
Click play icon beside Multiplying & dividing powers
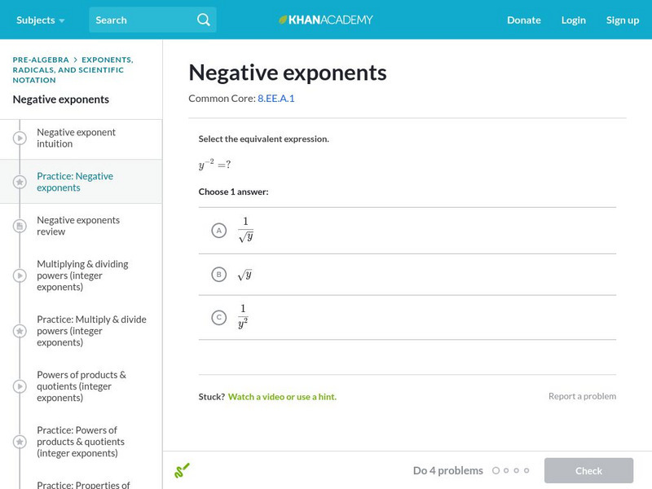[x=20, y=275]
